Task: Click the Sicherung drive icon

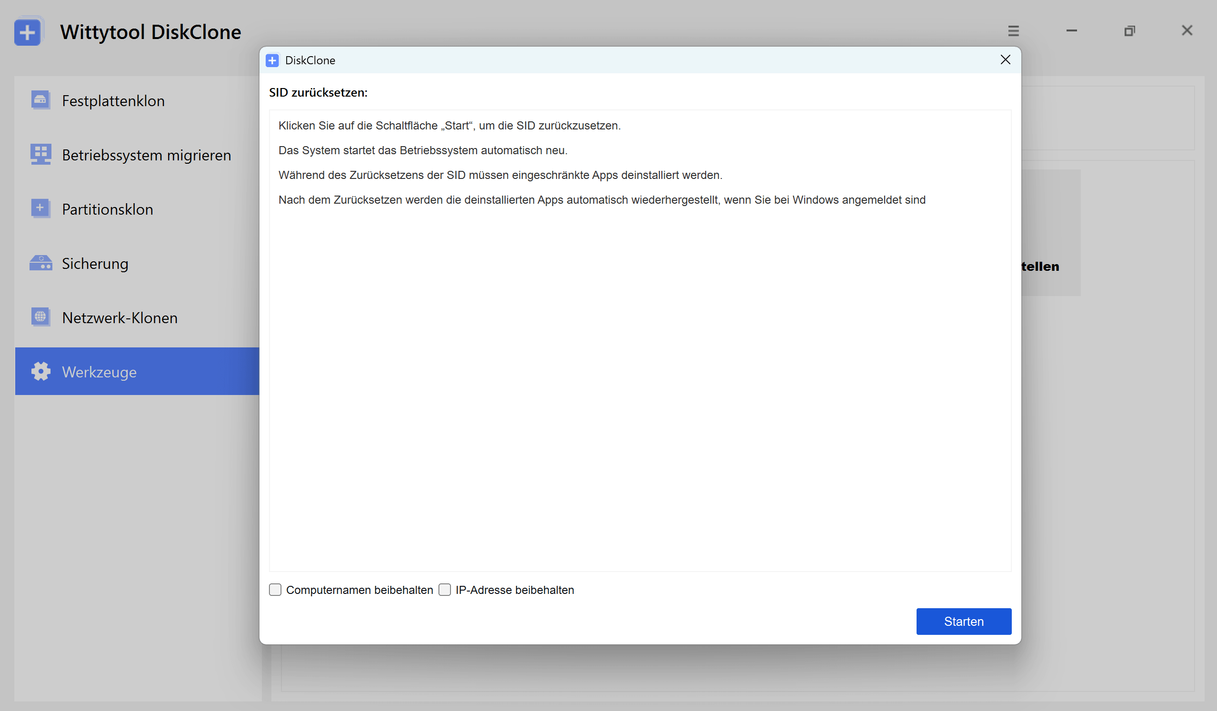Action: (40, 263)
